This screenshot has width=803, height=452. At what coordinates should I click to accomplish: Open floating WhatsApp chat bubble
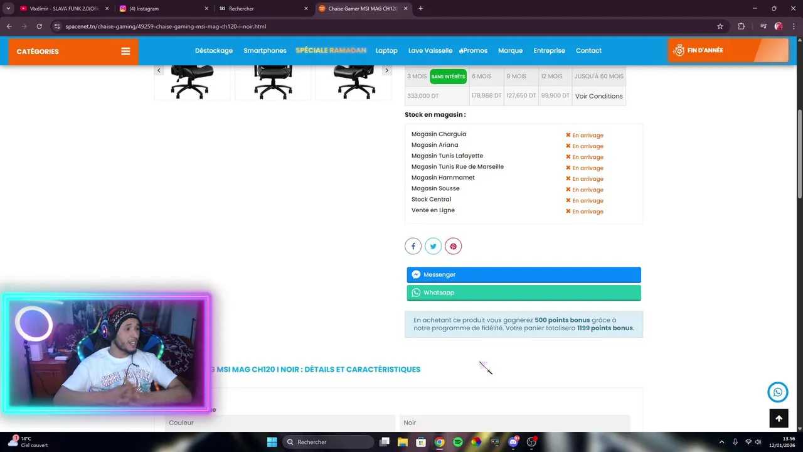coord(778,392)
